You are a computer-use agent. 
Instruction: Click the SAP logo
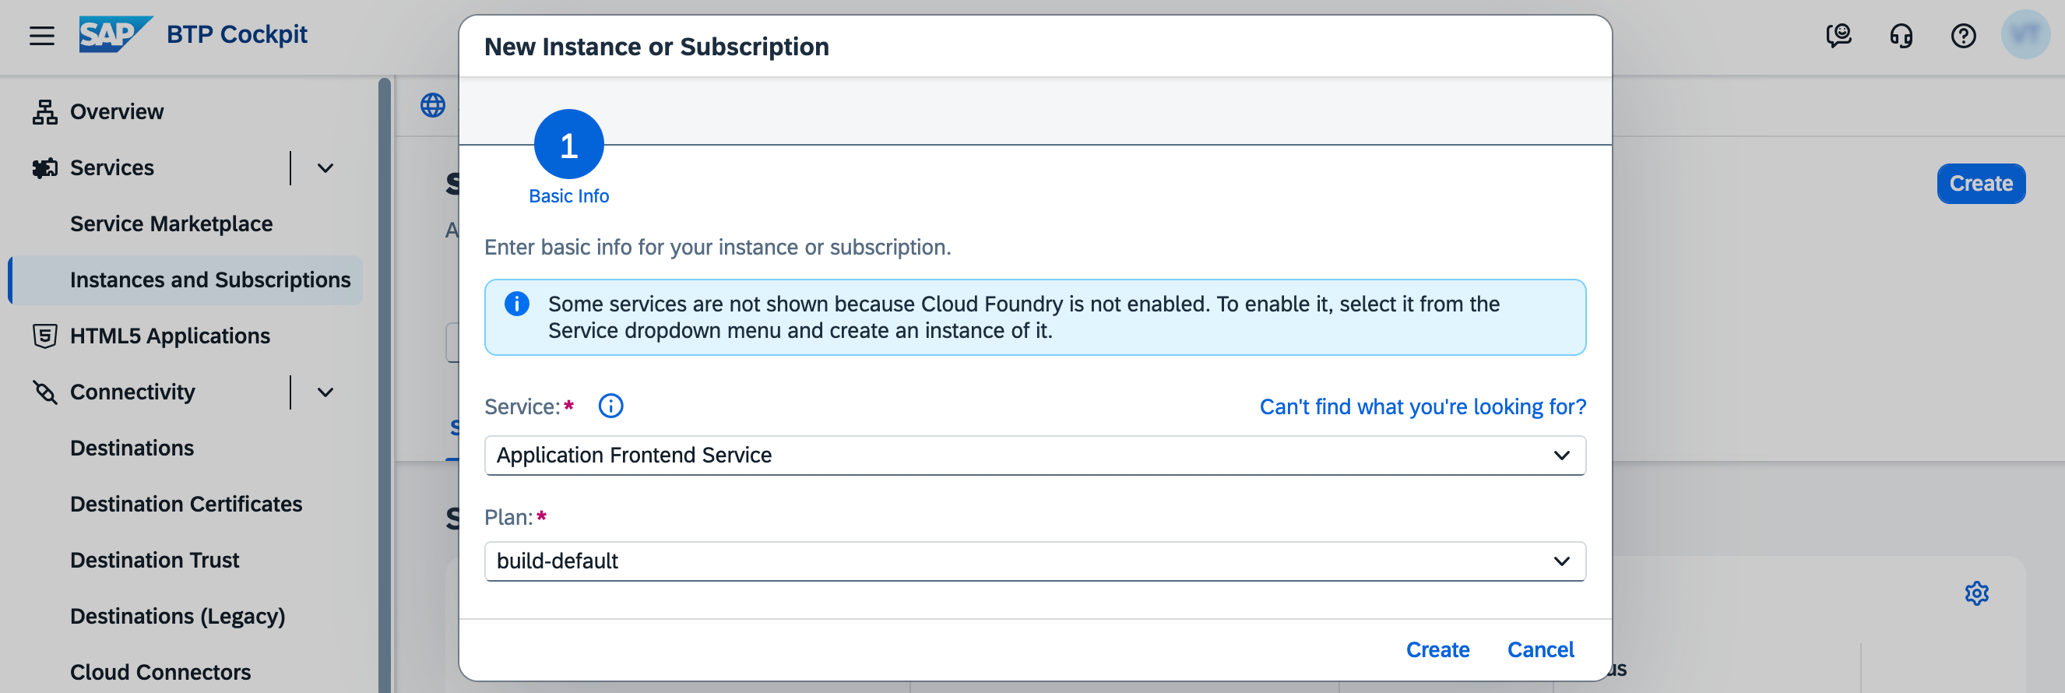(x=114, y=34)
